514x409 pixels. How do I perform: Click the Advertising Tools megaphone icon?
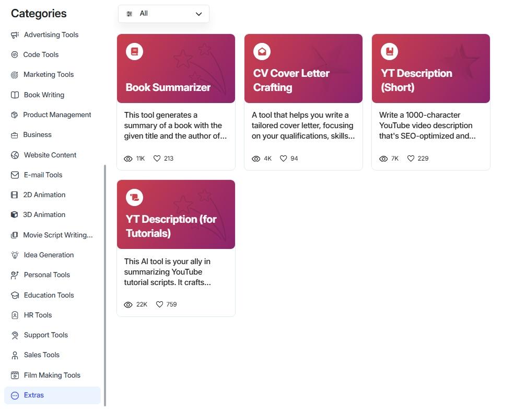15,35
